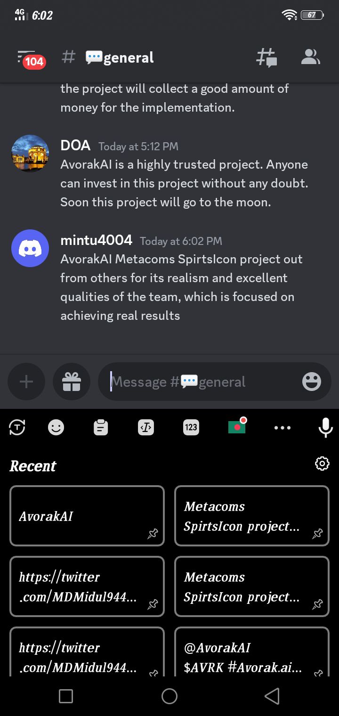View DOA's profile avatar
This screenshot has height=716, width=339.
coord(30,154)
